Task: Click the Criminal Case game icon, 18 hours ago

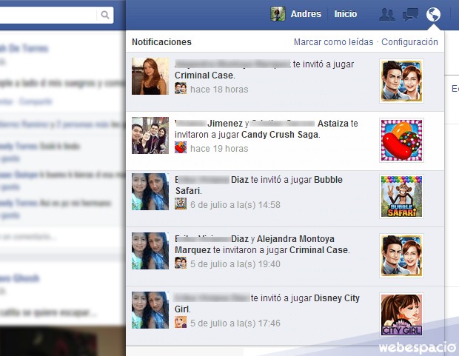Action: coord(401,81)
